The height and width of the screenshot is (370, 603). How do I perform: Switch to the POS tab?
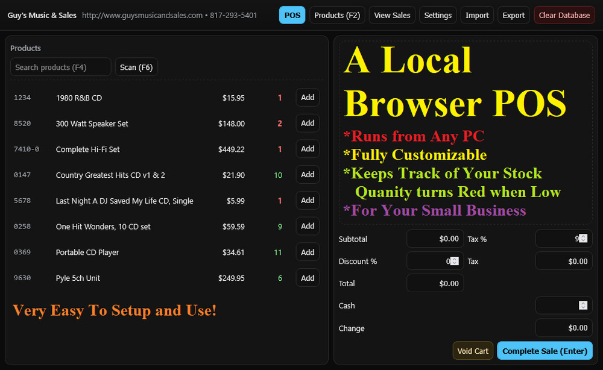(292, 14)
